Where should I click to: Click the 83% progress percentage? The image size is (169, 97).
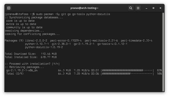coord(159,70)
